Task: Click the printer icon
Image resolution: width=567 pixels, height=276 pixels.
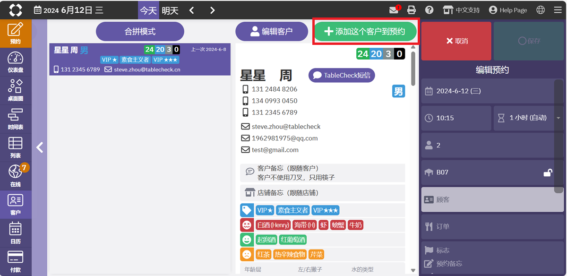Action: tap(412, 10)
